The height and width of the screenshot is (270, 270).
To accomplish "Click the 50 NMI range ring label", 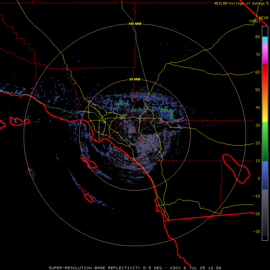I will pos(135,79).
